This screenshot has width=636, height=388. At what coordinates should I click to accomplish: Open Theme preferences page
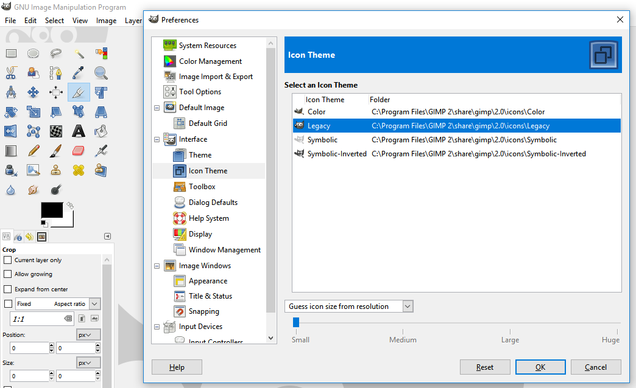(200, 155)
